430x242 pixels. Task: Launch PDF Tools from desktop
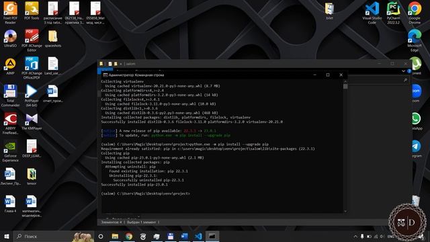click(x=32, y=11)
